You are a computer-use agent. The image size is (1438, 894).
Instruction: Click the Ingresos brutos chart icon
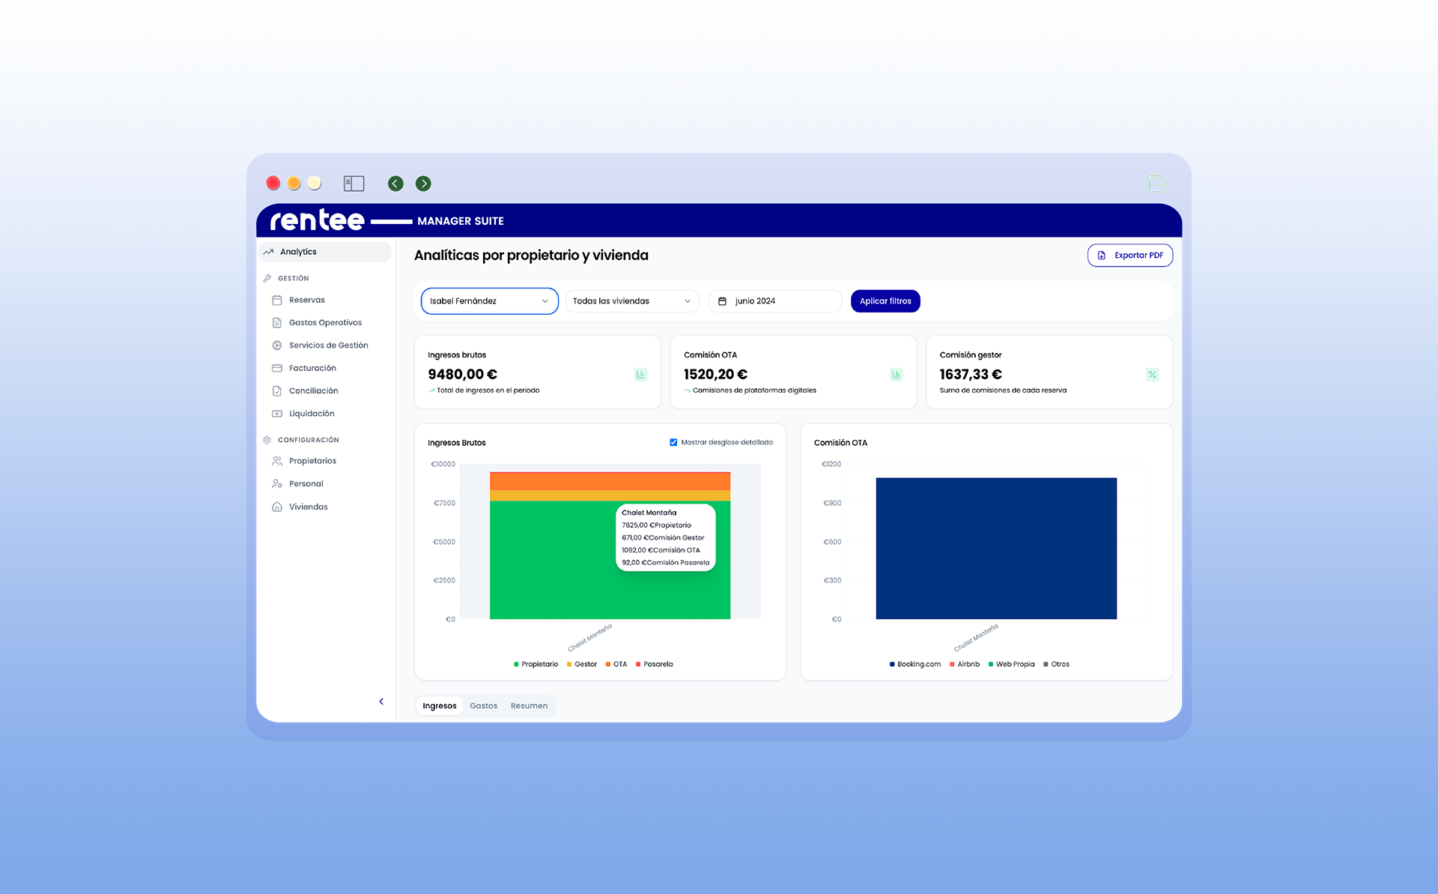(640, 375)
